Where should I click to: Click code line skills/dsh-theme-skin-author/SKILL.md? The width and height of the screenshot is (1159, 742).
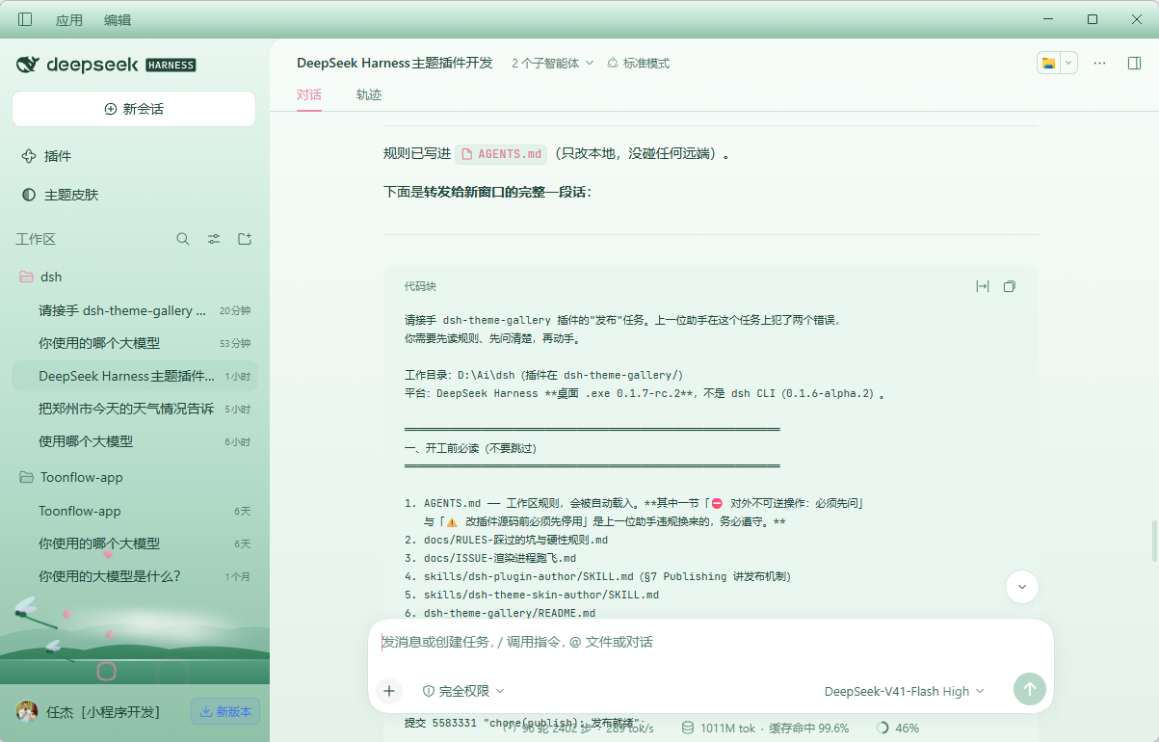(541, 595)
